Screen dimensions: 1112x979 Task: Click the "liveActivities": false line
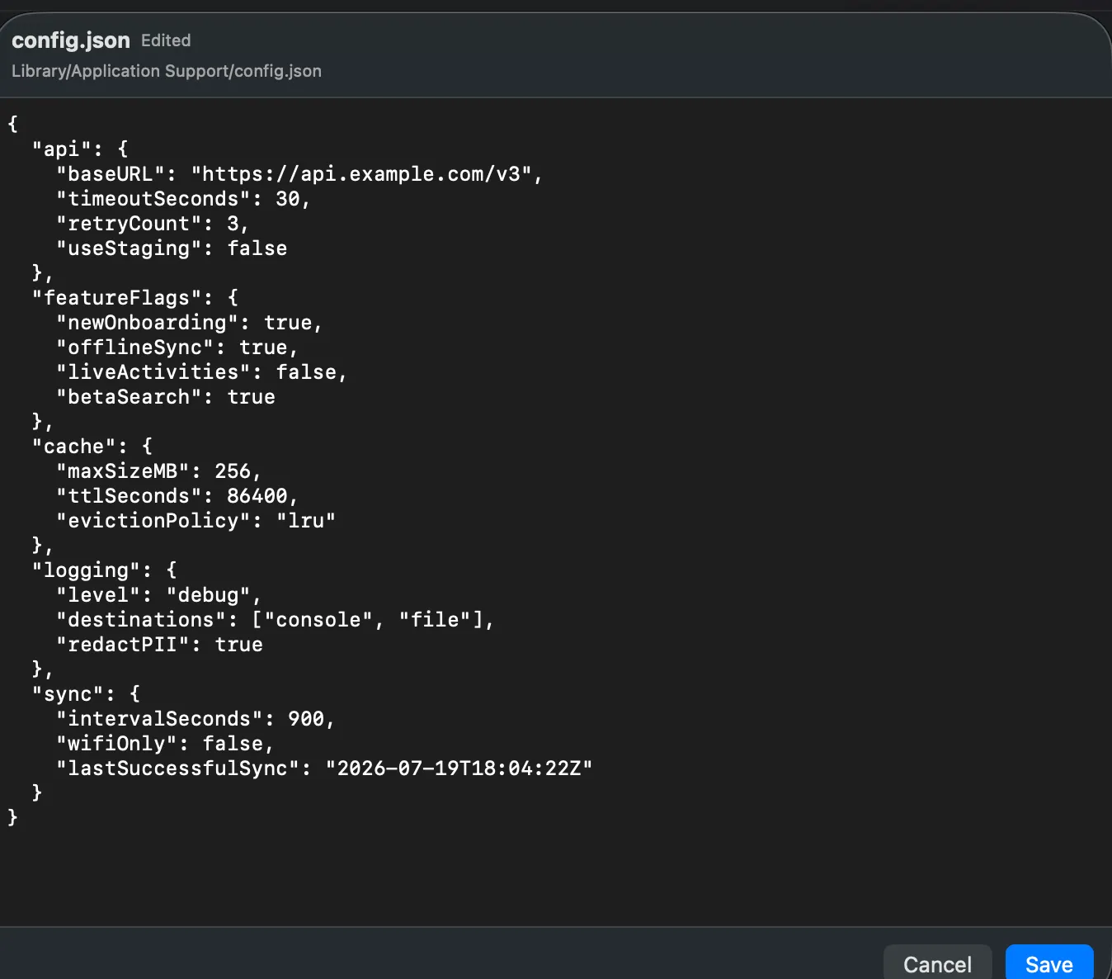click(201, 372)
